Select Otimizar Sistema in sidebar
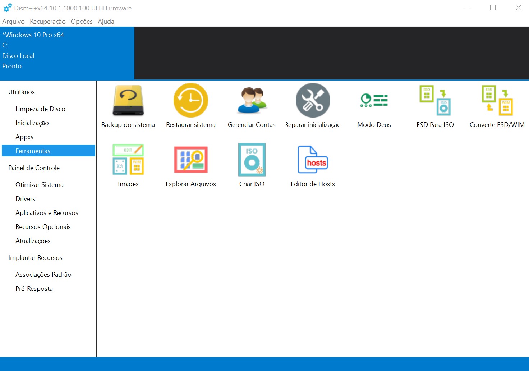 pos(49,185)
